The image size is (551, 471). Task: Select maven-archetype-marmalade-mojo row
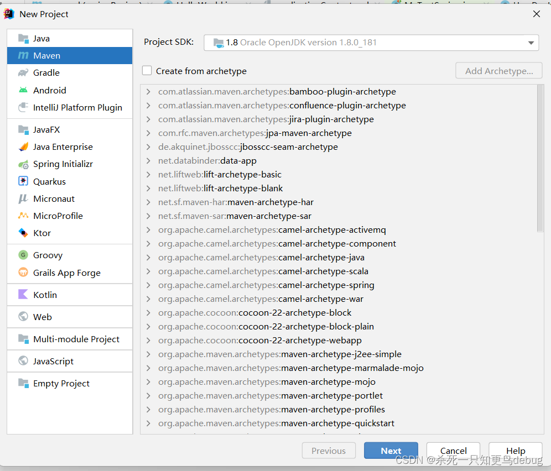339,368
